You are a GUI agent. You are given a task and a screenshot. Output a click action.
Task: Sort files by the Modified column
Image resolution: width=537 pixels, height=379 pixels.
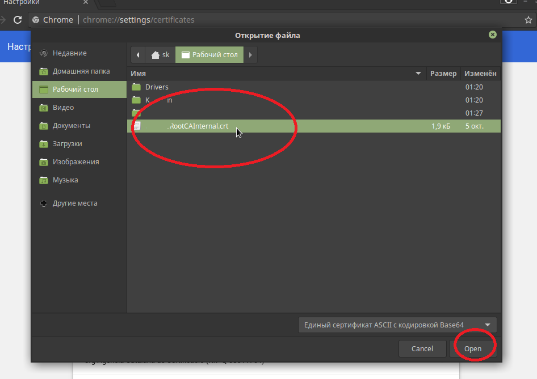[480, 74]
